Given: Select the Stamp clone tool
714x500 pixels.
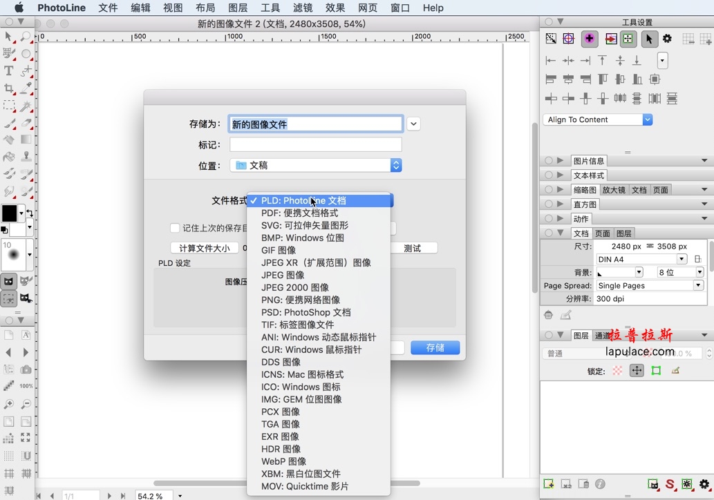Looking at the screenshot, I should pos(26,157).
